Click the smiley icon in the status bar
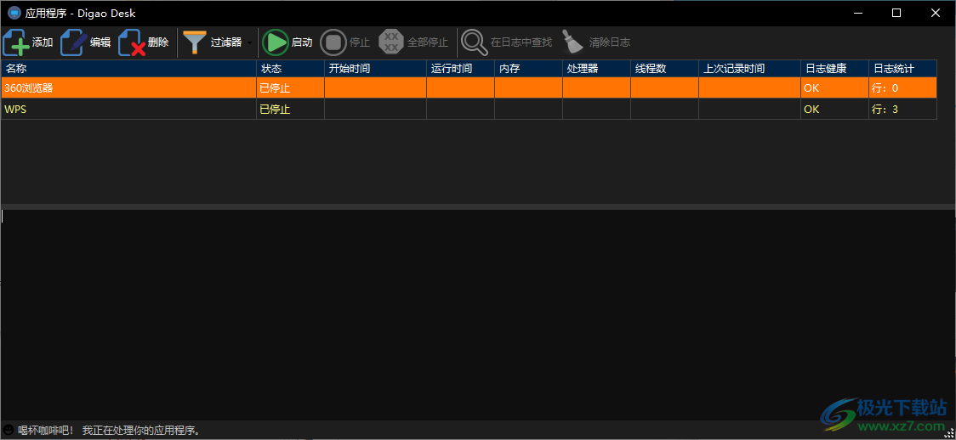 (9, 430)
